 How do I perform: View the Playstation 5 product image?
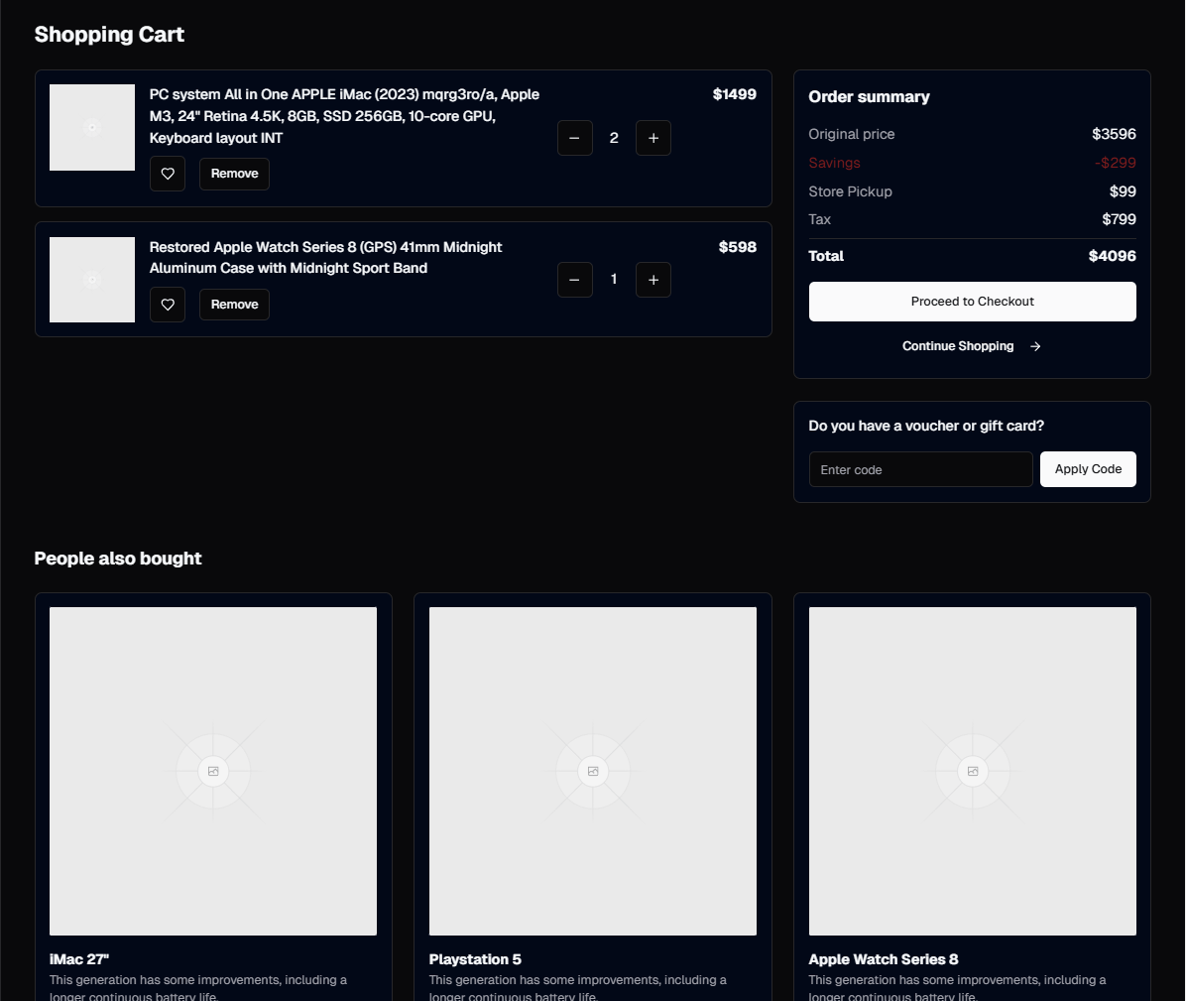point(593,771)
